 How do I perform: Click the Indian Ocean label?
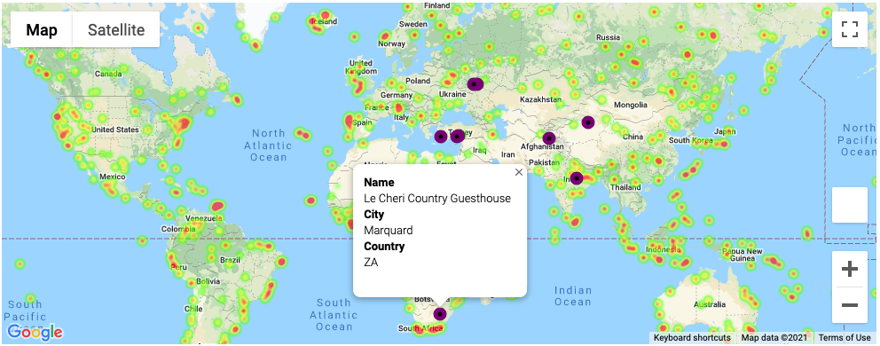point(573,296)
